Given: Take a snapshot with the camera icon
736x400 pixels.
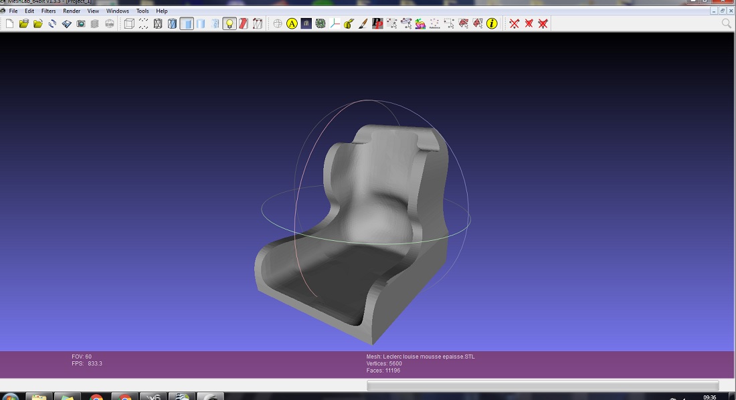Looking at the screenshot, I should point(81,23).
